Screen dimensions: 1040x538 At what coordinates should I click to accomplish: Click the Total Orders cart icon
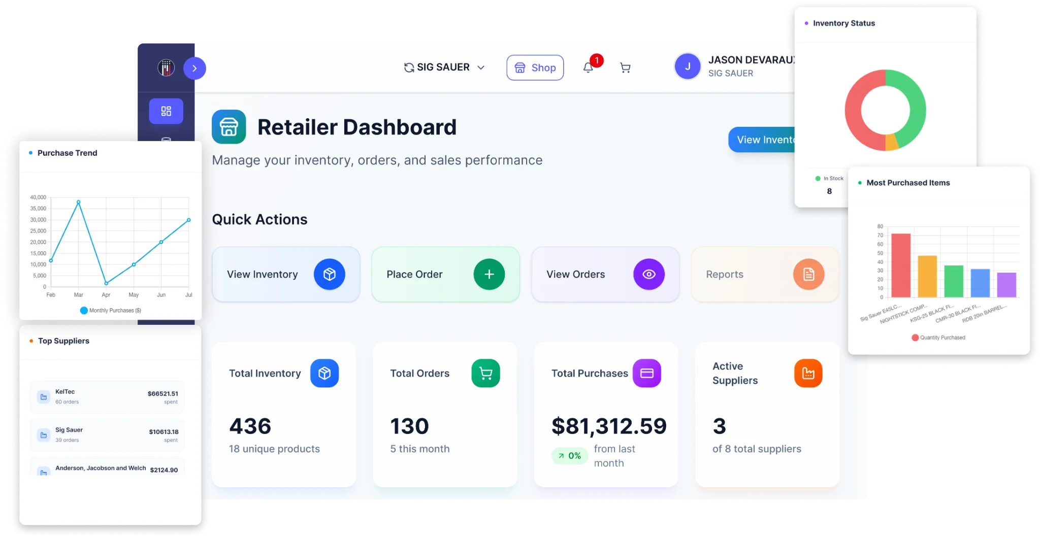tap(486, 373)
